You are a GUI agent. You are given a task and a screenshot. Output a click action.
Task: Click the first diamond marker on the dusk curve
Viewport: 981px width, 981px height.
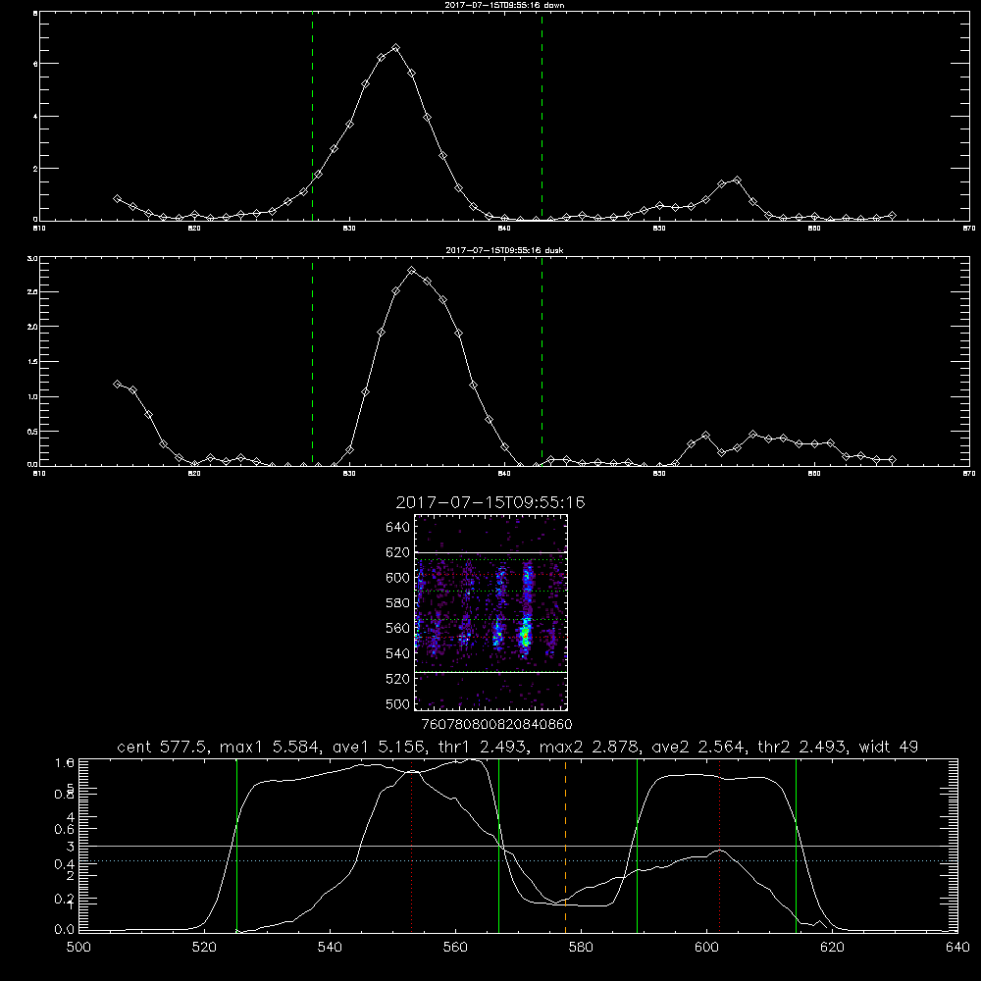[117, 384]
